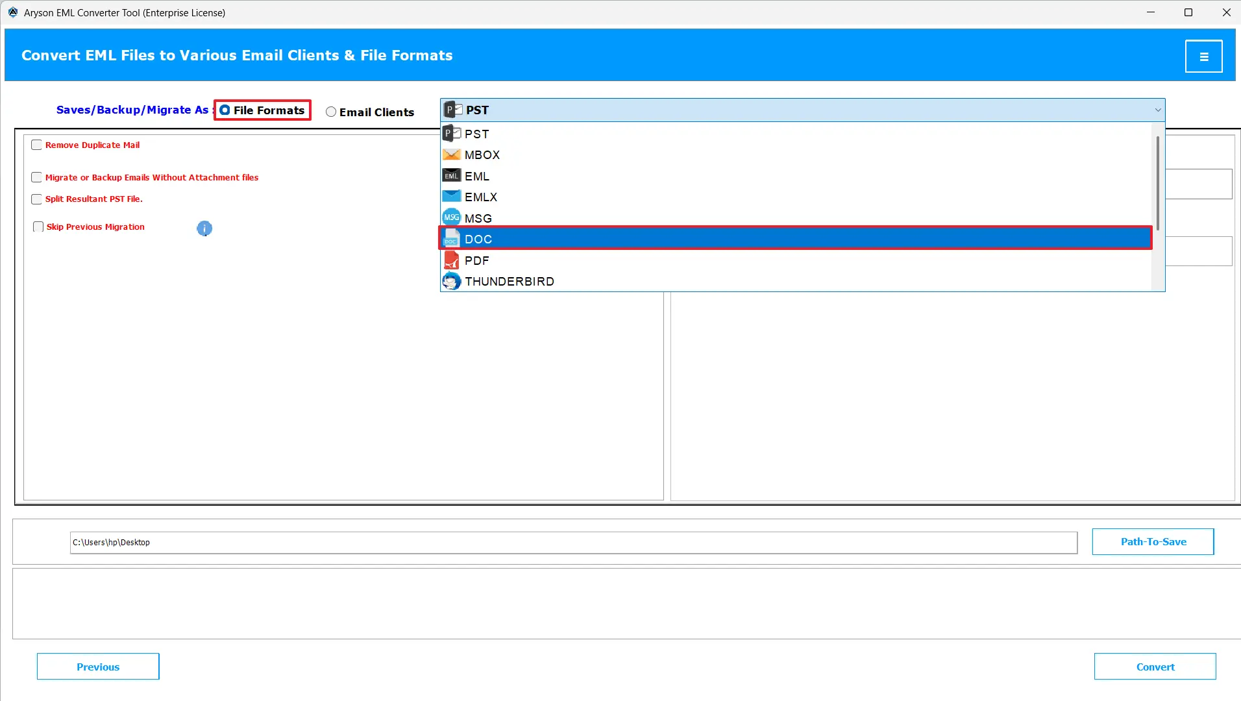Click the Aryson logo in the title bar
This screenshot has width=1241, height=701.
click(x=12, y=12)
